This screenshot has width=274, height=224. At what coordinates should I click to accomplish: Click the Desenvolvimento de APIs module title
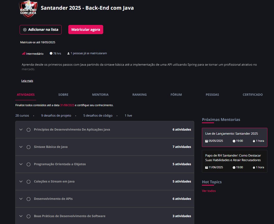click(x=53, y=199)
